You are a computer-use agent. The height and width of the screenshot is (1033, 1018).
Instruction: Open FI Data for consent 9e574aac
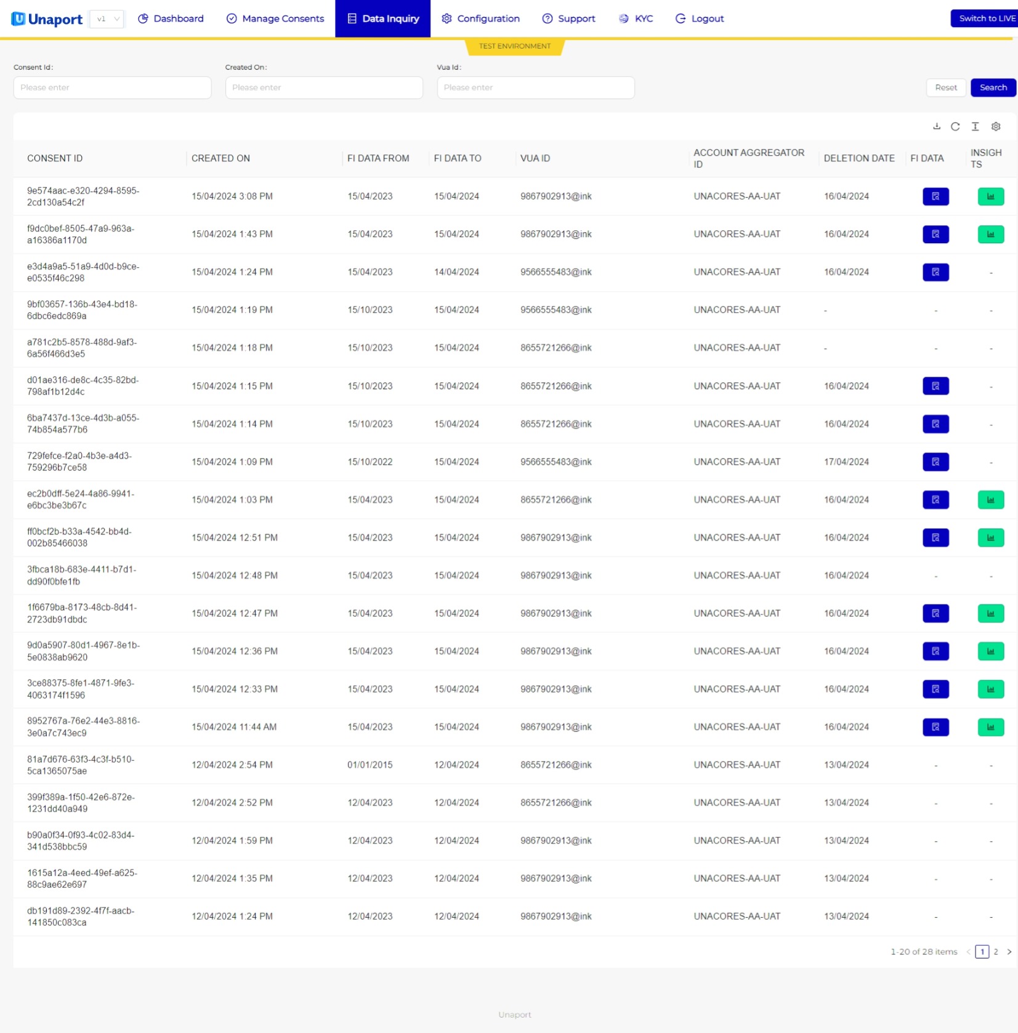pyautogui.click(x=935, y=196)
